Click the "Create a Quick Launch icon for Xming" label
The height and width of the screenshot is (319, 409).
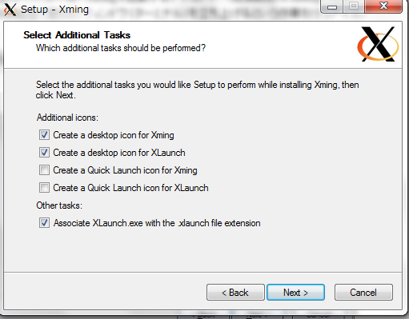click(125, 170)
